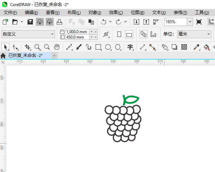The image size is (215, 172).
Task: Toggle landscape page orientation
Action: (129, 34)
